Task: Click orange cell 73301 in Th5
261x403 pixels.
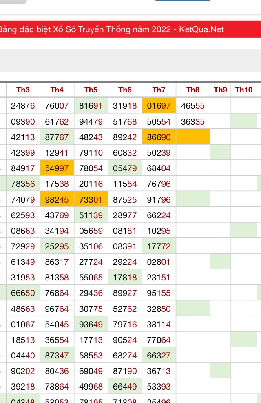Action: coord(91,200)
